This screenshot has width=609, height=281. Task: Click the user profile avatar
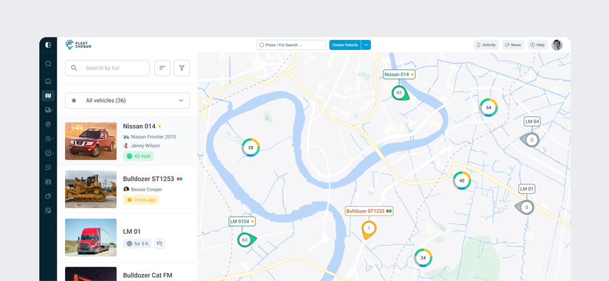pos(557,45)
